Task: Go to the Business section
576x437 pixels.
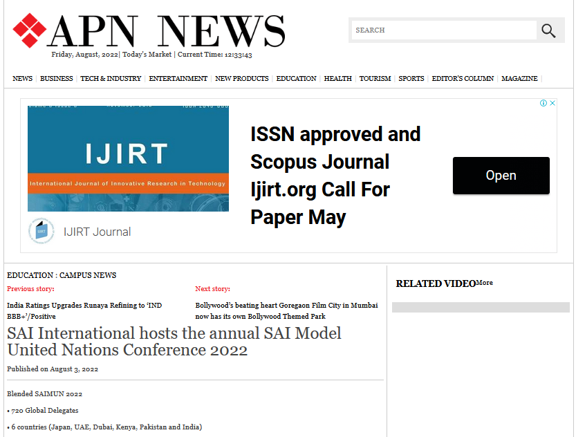Action: 56,79
